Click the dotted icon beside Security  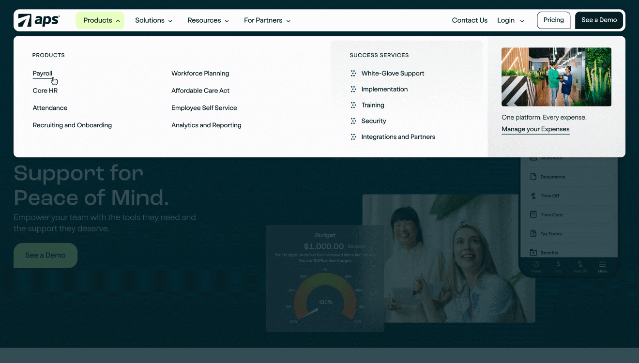(353, 121)
